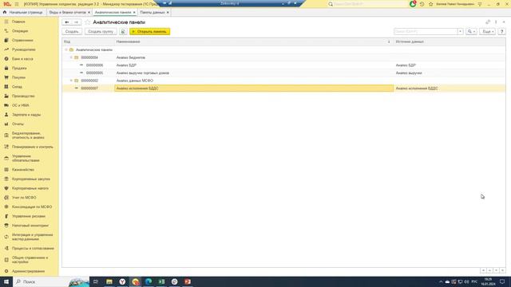Open the Производство section icon
The image size is (511, 287).
[x=6, y=96]
